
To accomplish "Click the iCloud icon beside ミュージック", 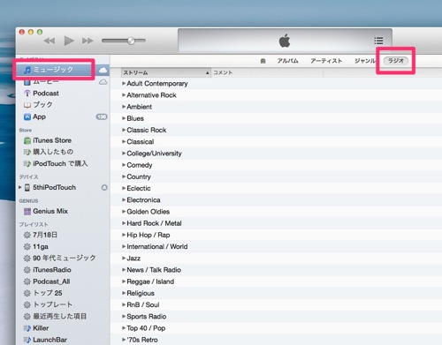I will pos(103,70).
